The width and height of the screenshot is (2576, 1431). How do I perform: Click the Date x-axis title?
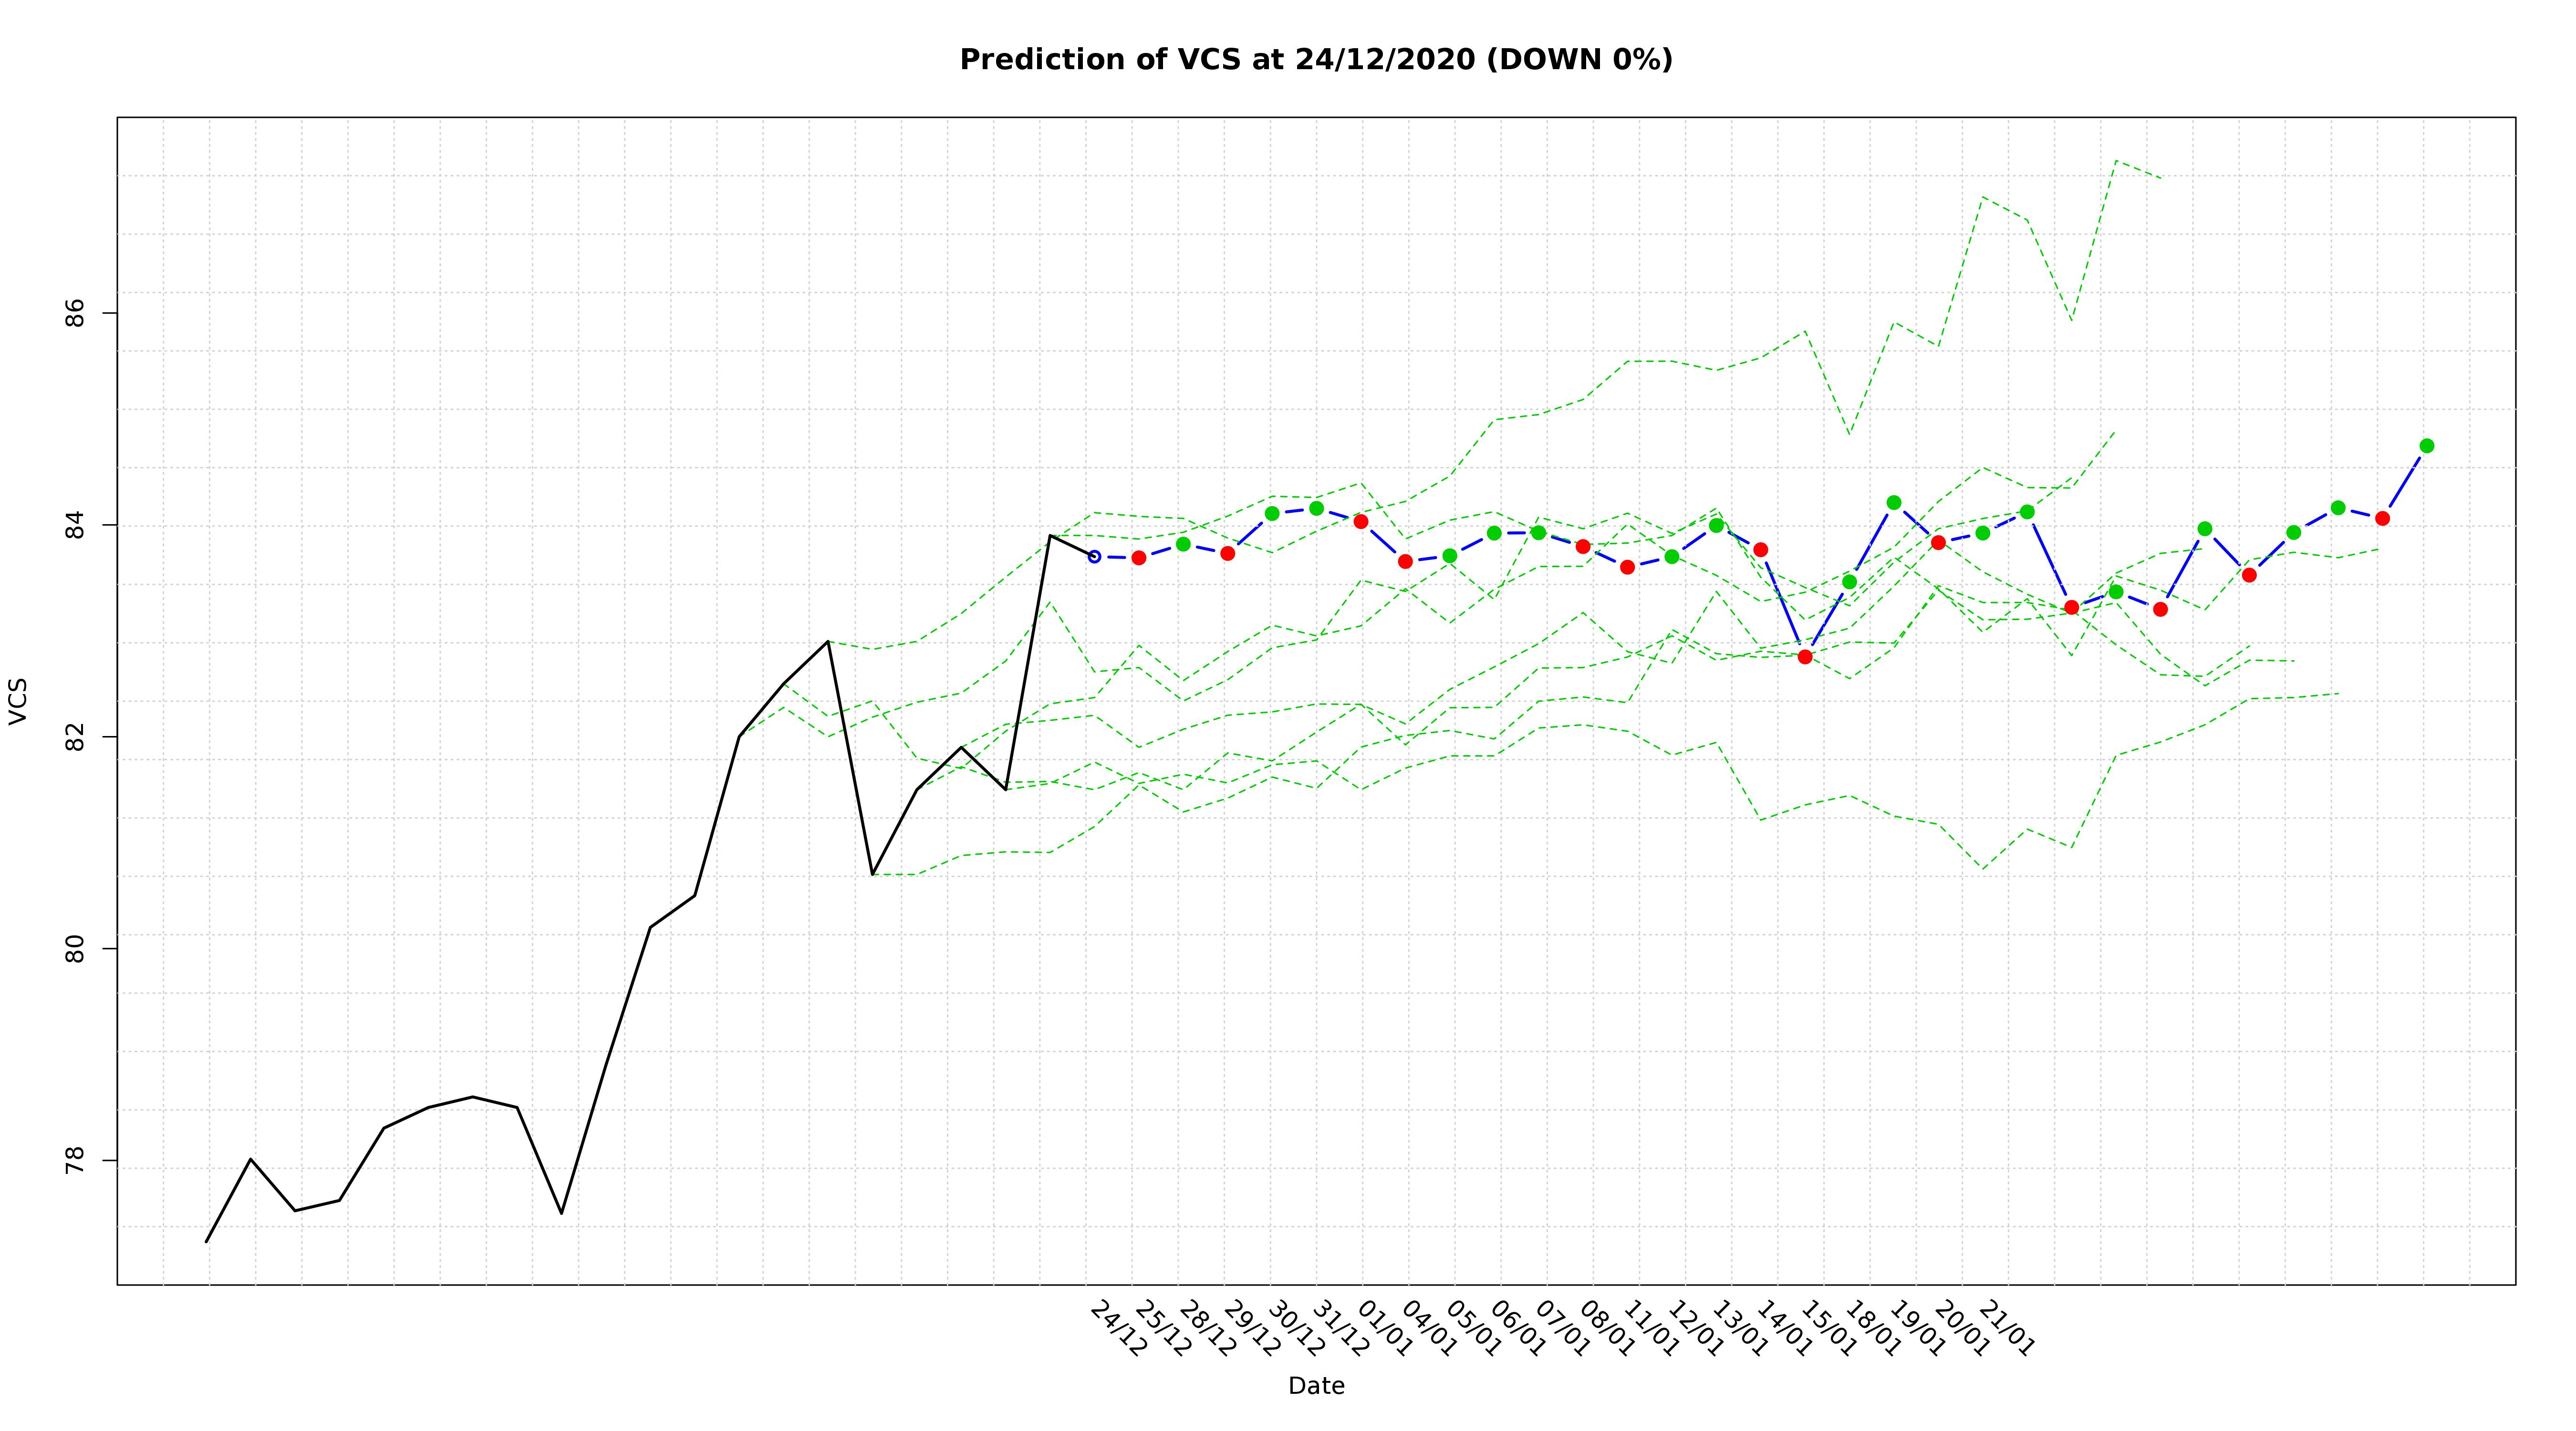[1316, 1386]
